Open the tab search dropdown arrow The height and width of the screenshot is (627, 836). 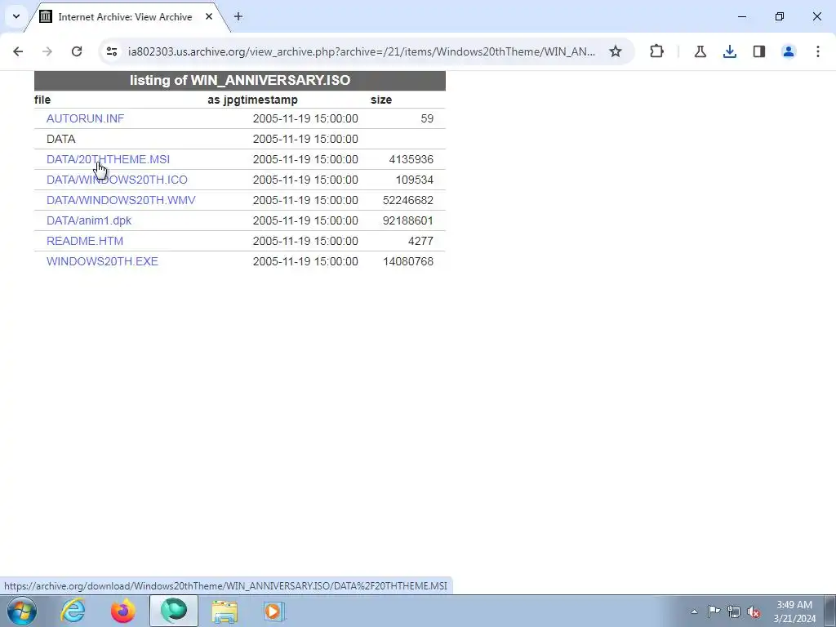(x=16, y=16)
